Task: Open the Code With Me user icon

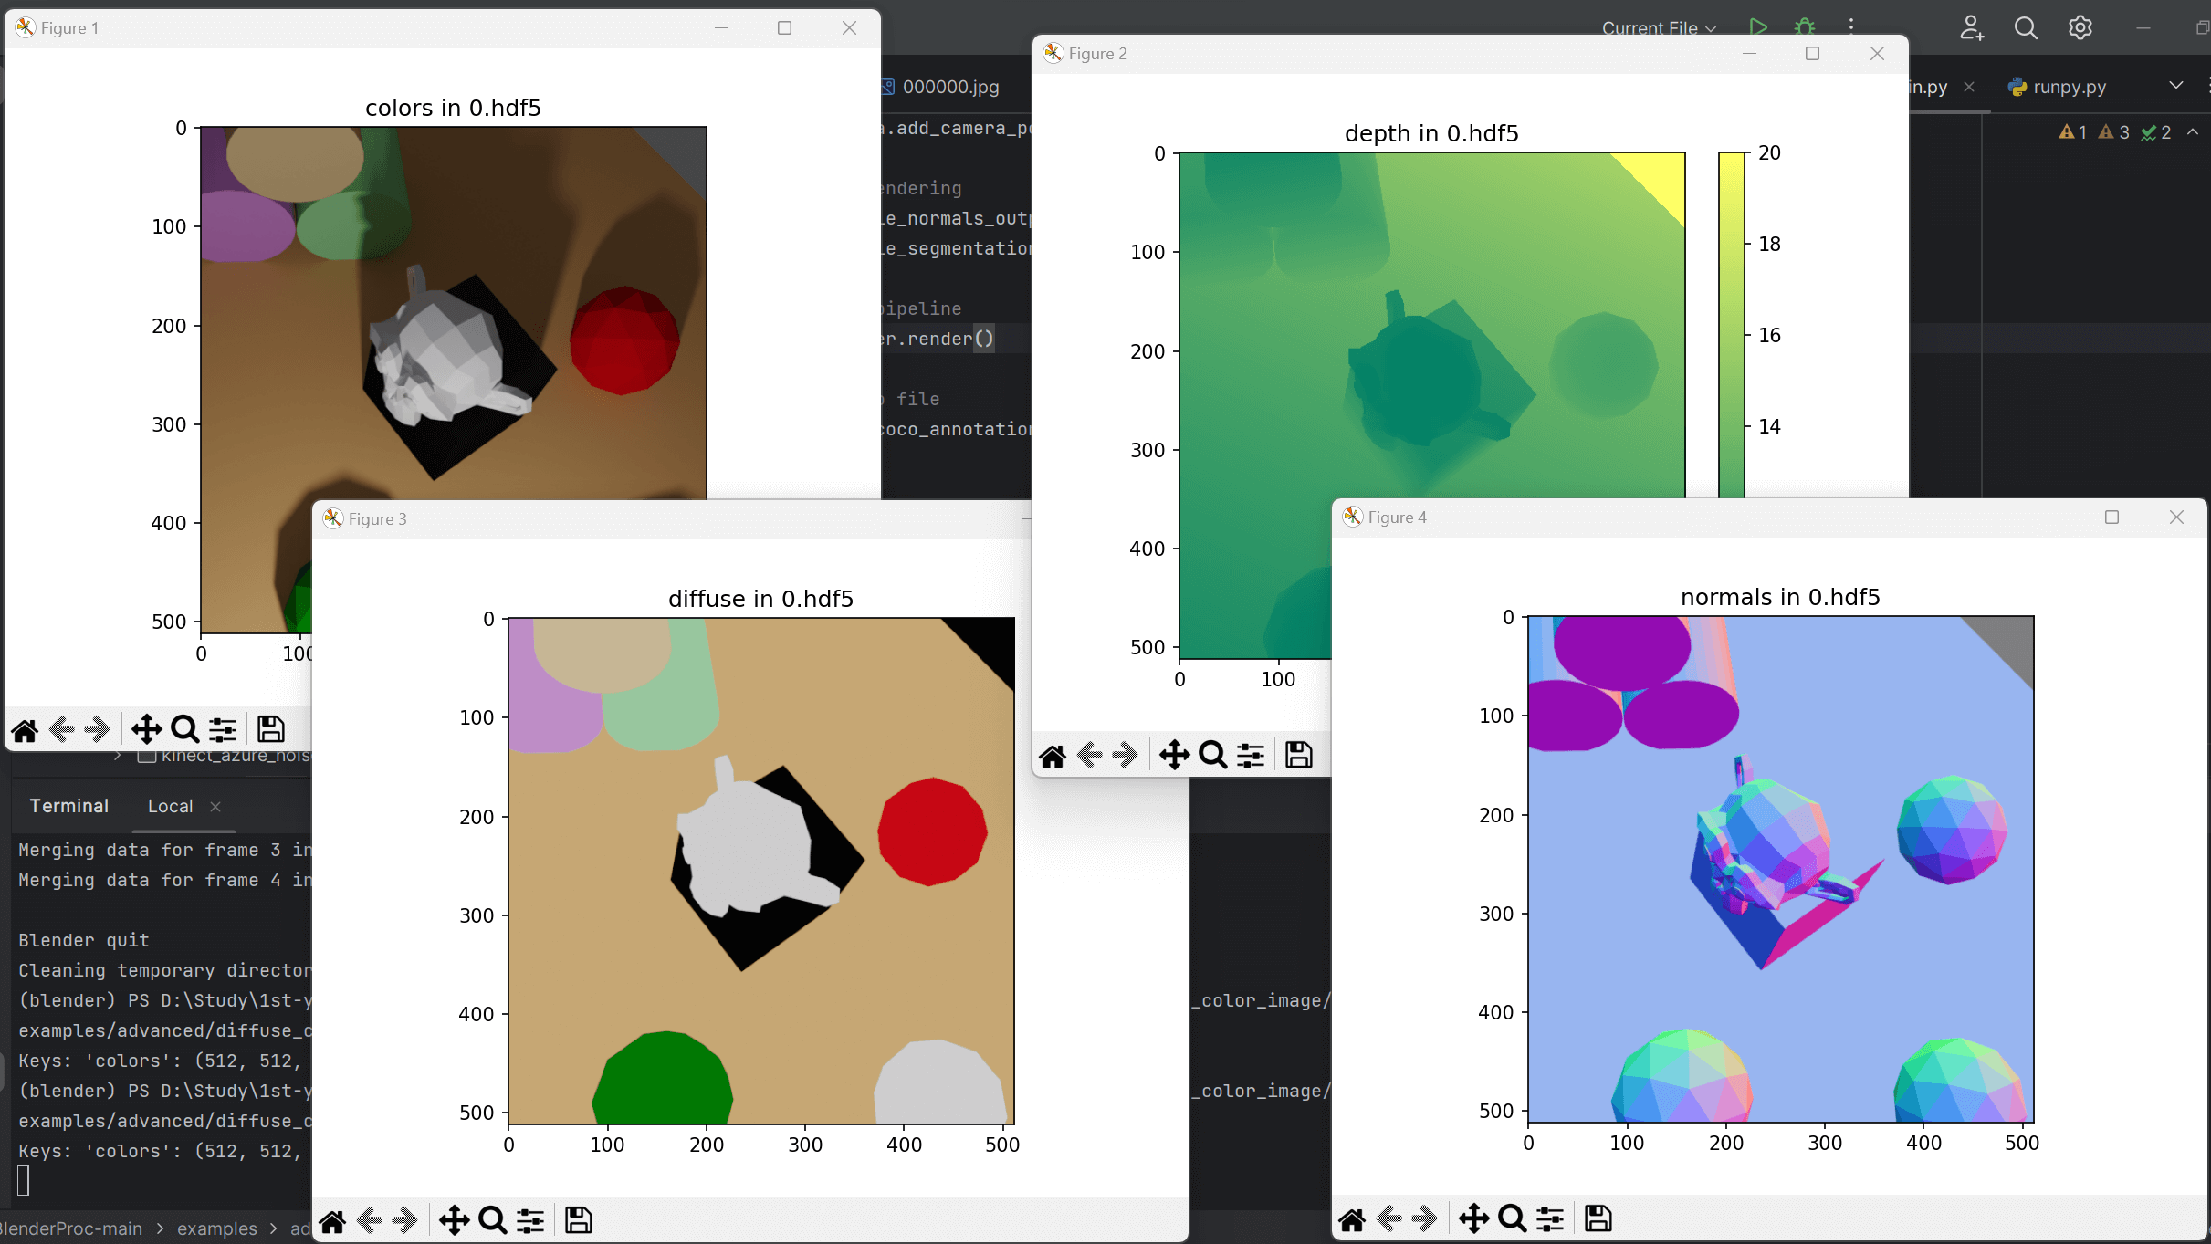Action: click(1972, 27)
